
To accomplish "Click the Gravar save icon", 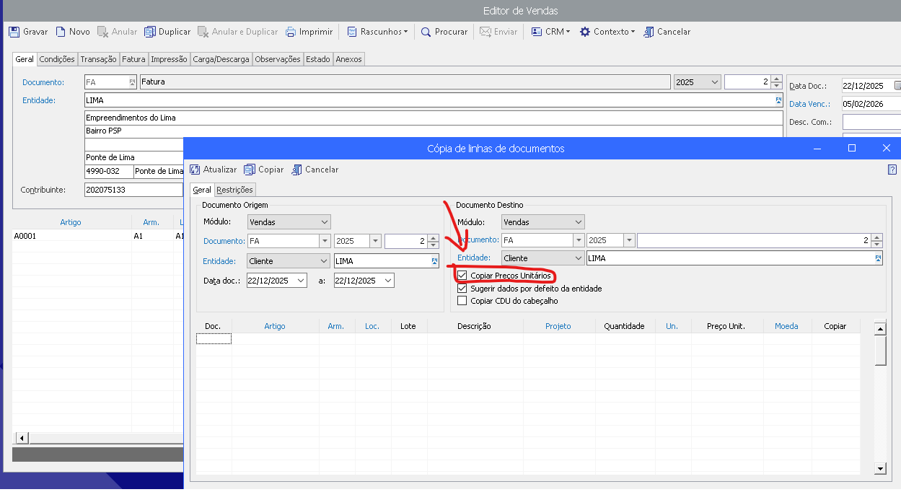I will click(x=14, y=32).
